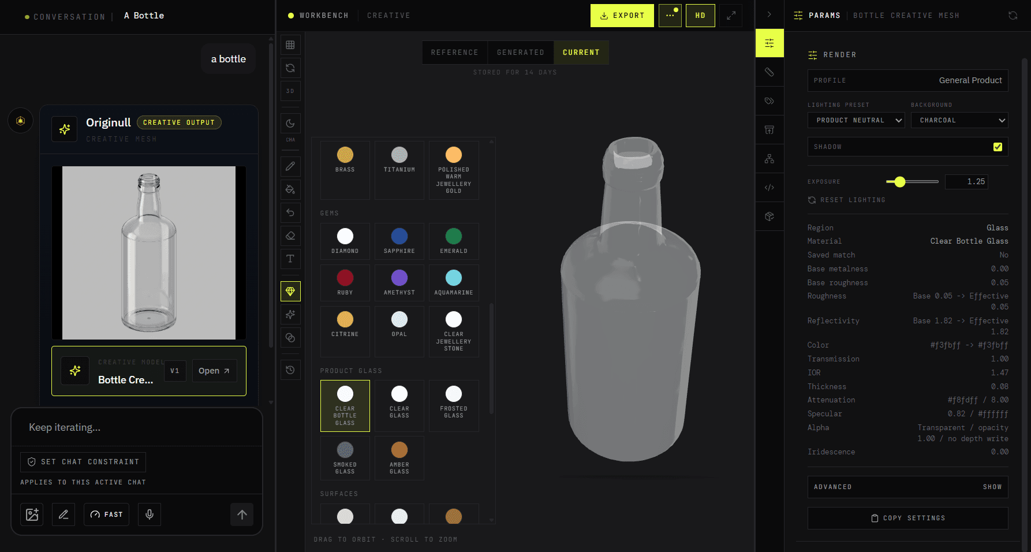Click the microphone voice input icon
This screenshot has width=1031, height=552.
(150, 514)
